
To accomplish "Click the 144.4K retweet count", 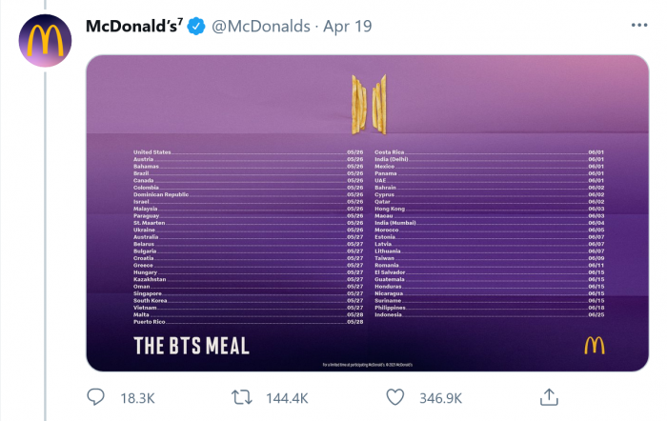I will tap(288, 396).
